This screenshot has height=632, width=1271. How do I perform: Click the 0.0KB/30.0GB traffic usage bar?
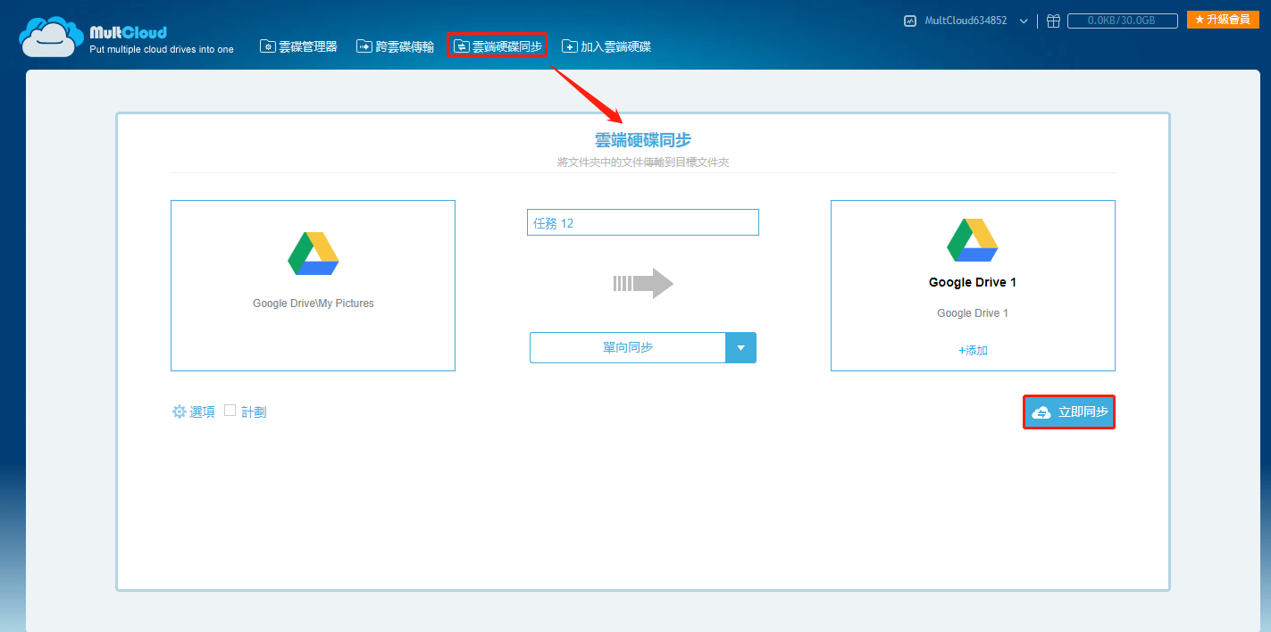(1122, 21)
